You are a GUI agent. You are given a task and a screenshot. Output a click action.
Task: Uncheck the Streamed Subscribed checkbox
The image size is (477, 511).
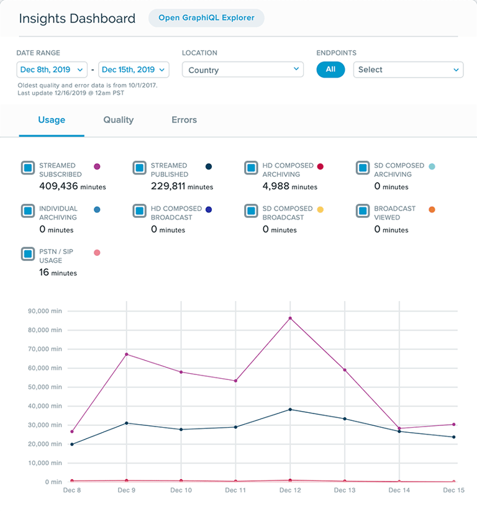(x=27, y=168)
